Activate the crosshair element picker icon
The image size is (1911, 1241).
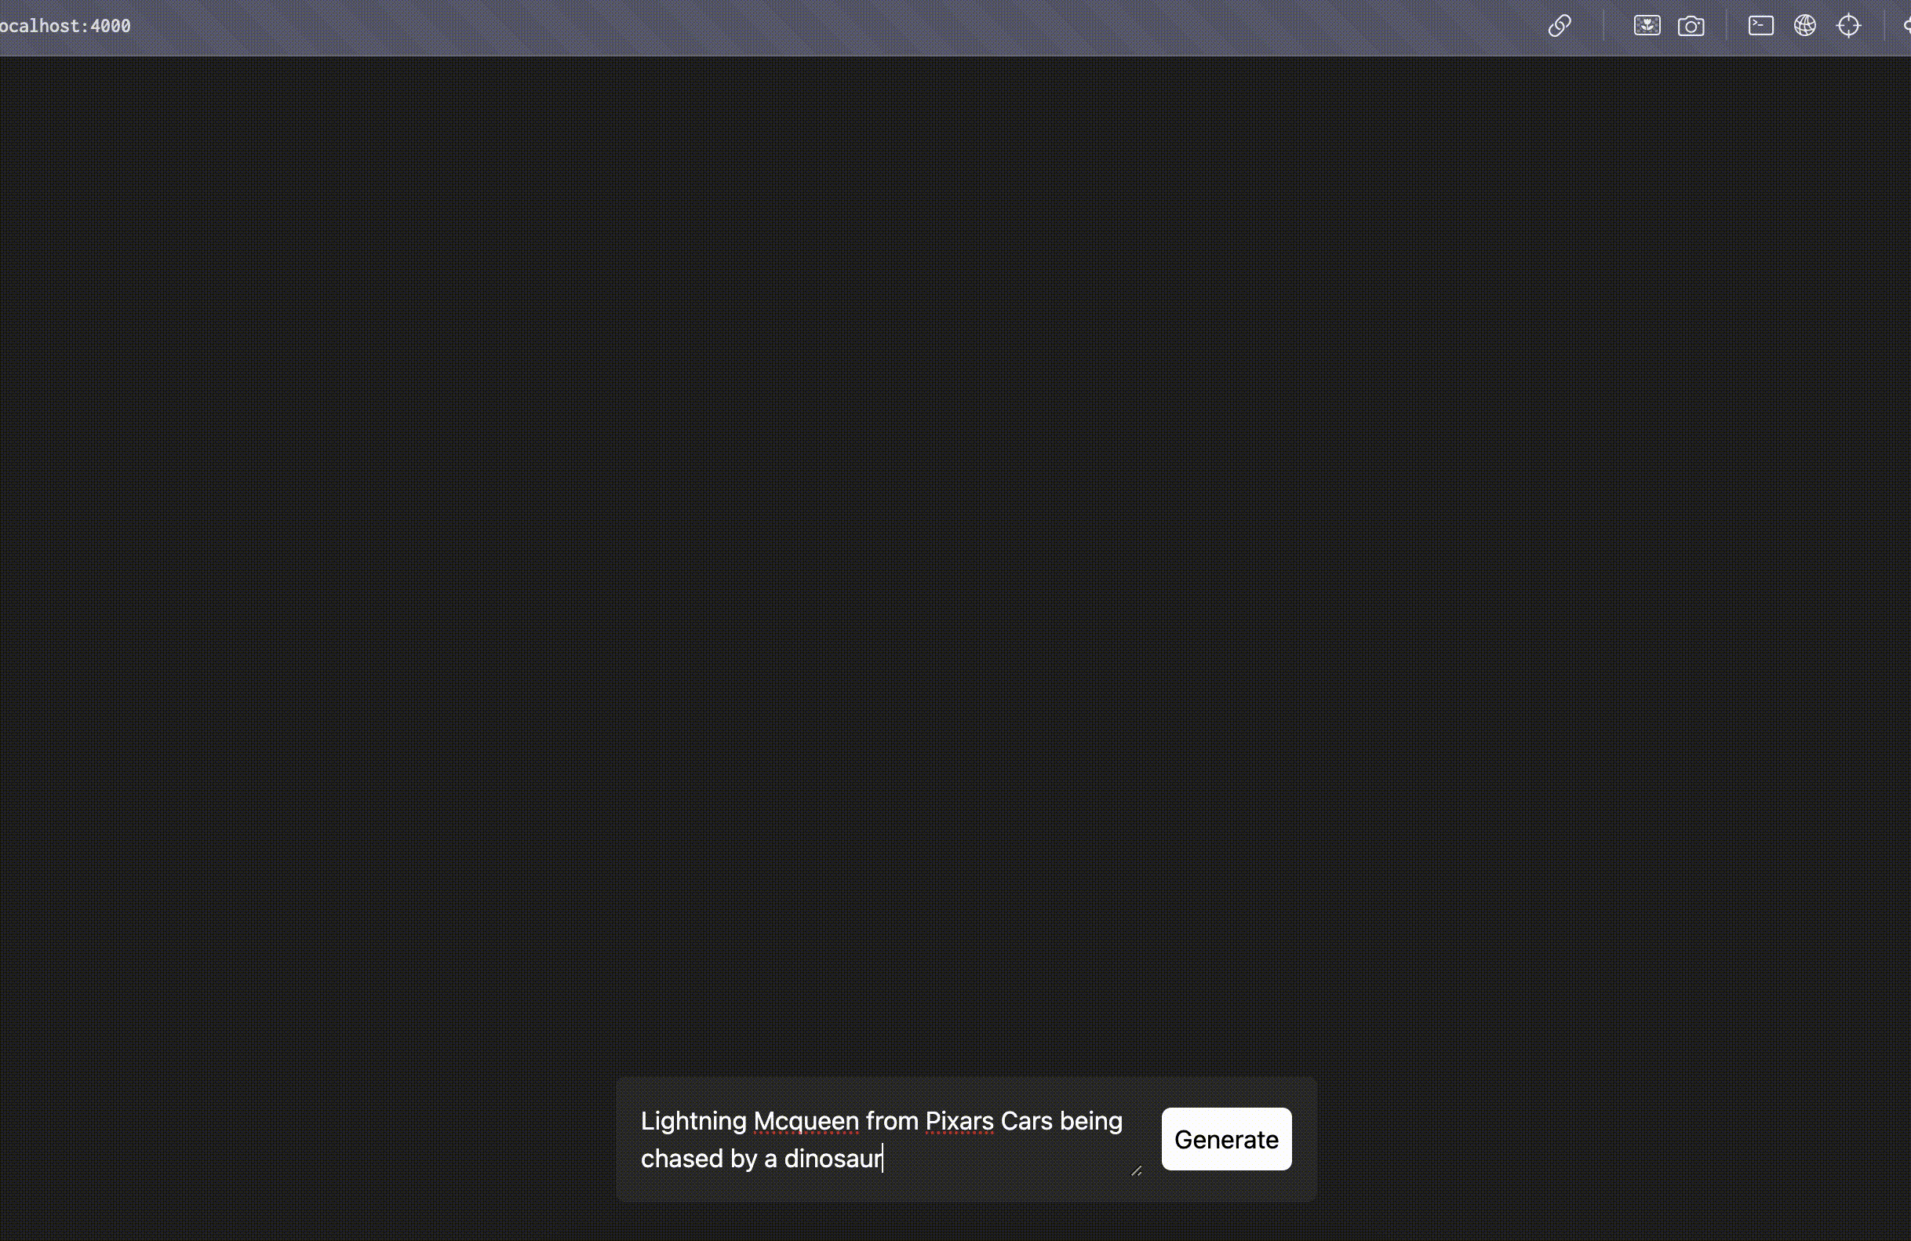[x=1849, y=26]
